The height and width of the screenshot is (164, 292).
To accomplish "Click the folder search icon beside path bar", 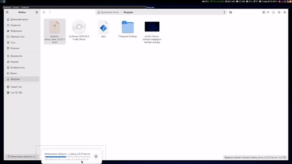I will [230, 12].
